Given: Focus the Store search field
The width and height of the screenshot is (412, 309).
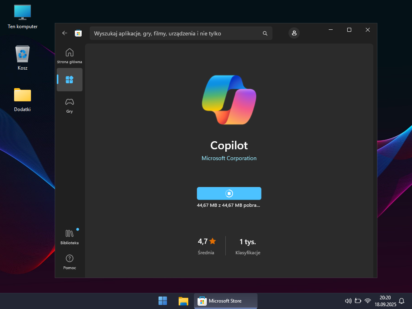Looking at the screenshot, I should coord(175,33).
